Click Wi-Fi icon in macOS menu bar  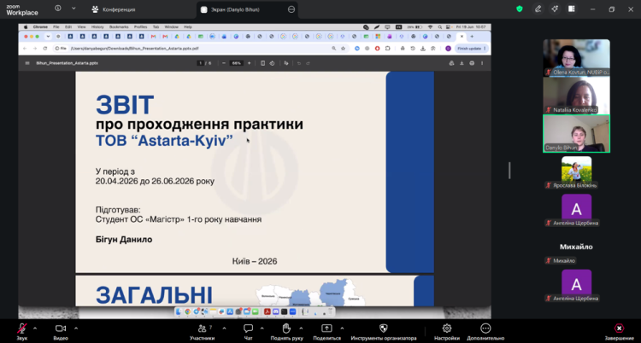[430, 27]
